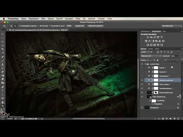Open the layer filter type dropdown Art
The width and height of the screenshot is (183, 137).
pos(147,52)
